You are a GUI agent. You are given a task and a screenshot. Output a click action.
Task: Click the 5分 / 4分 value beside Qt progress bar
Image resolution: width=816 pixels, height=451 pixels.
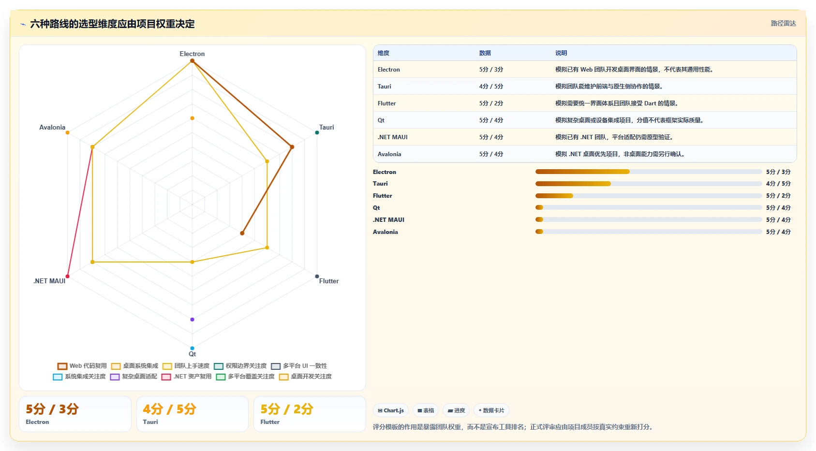point(778,208)
